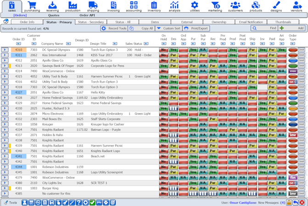Toggle On Hold status for order 4310
The width and height of the screenshot is (308, 206).
(x=163, y=50)
